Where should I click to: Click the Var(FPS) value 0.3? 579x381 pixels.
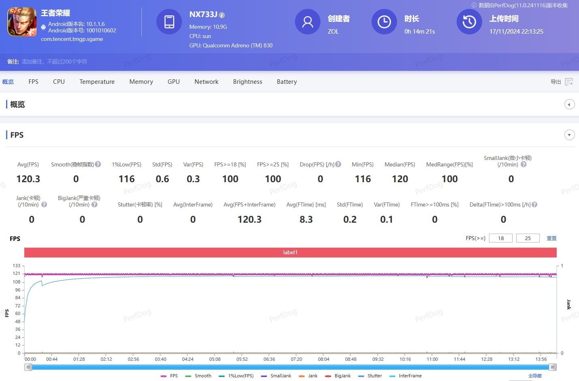[193, 179]
